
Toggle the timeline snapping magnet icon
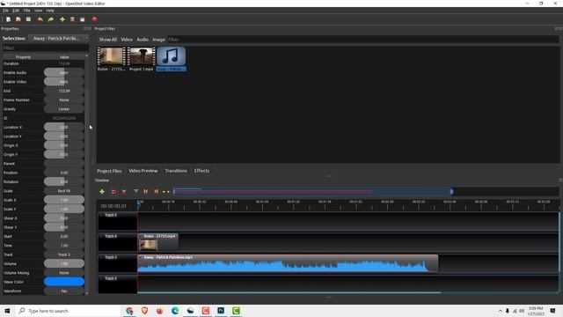[113, 192]
